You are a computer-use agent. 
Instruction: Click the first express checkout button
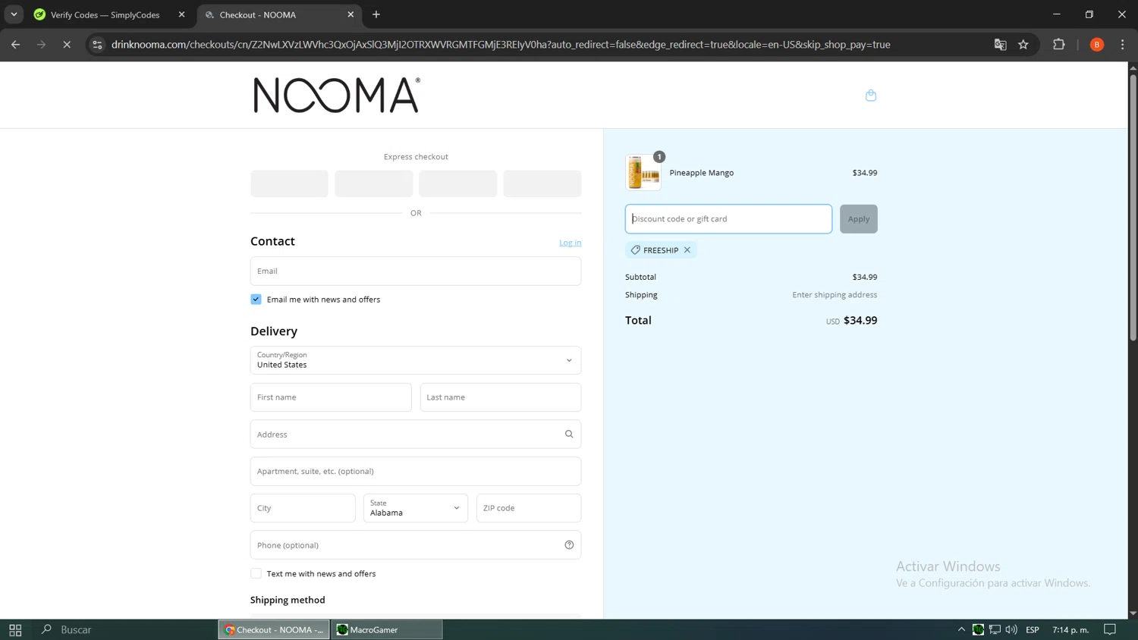tap(290, 184)
